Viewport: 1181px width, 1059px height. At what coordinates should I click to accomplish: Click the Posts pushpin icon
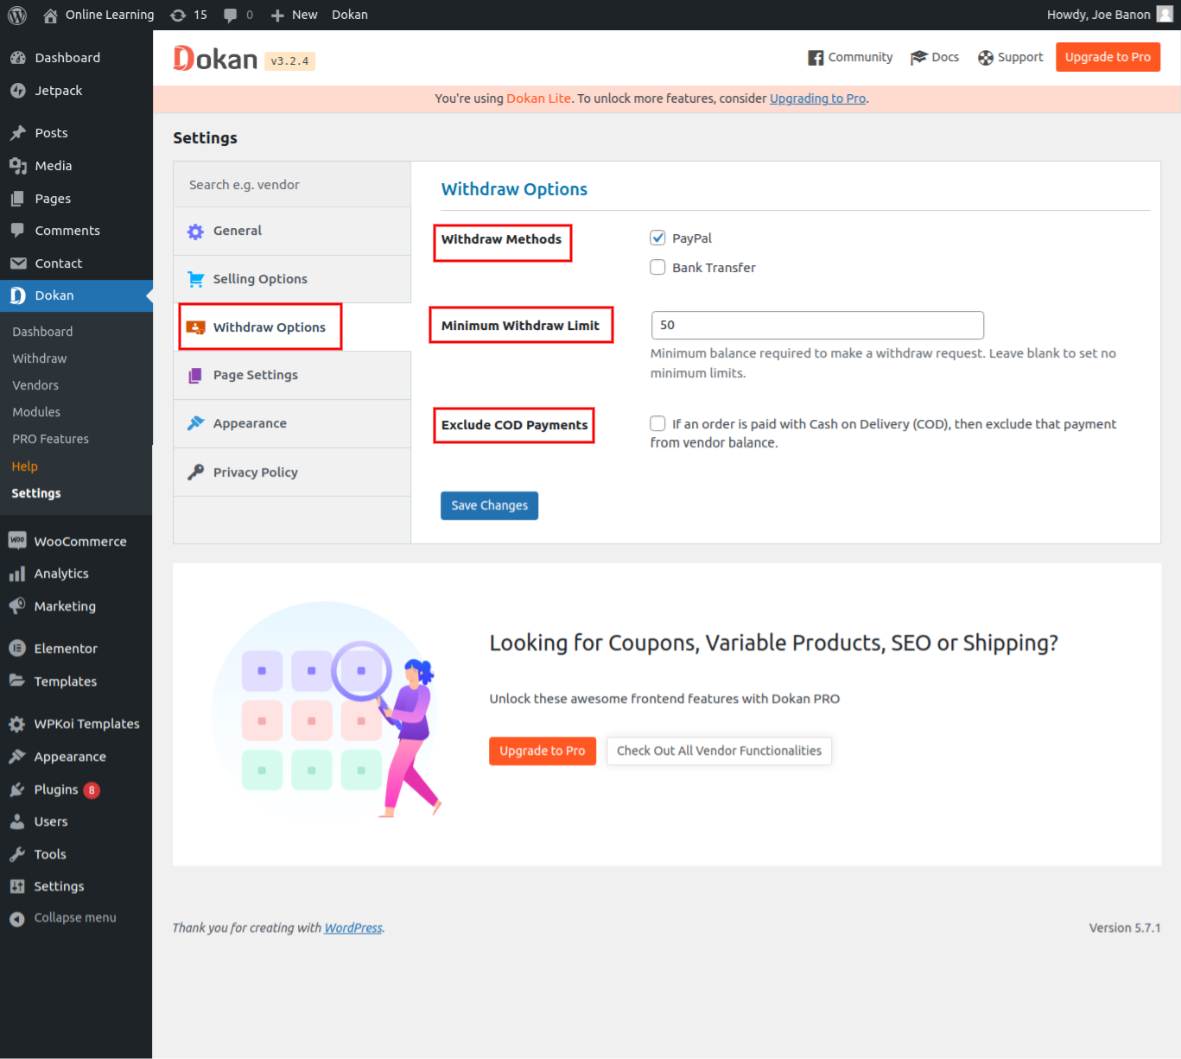click(x=17, y=133)
